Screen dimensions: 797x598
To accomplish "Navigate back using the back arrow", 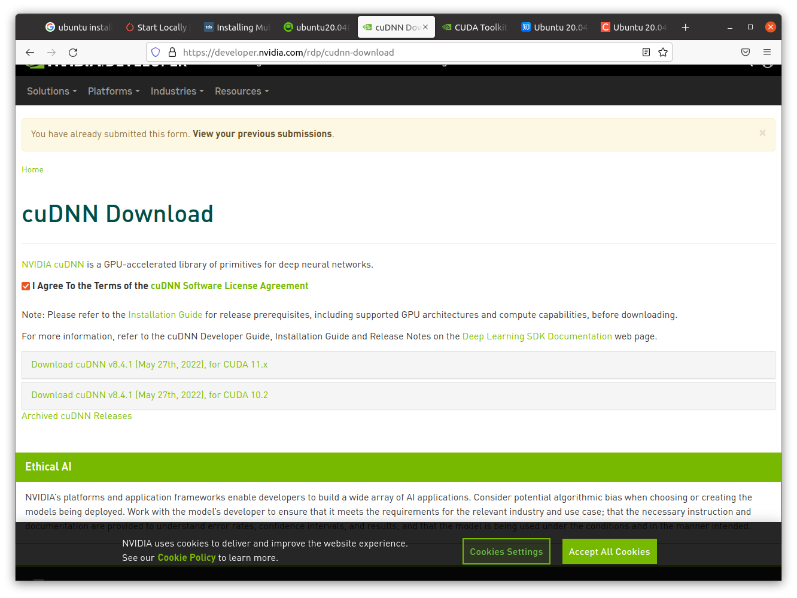I will [x=30, y=52].
